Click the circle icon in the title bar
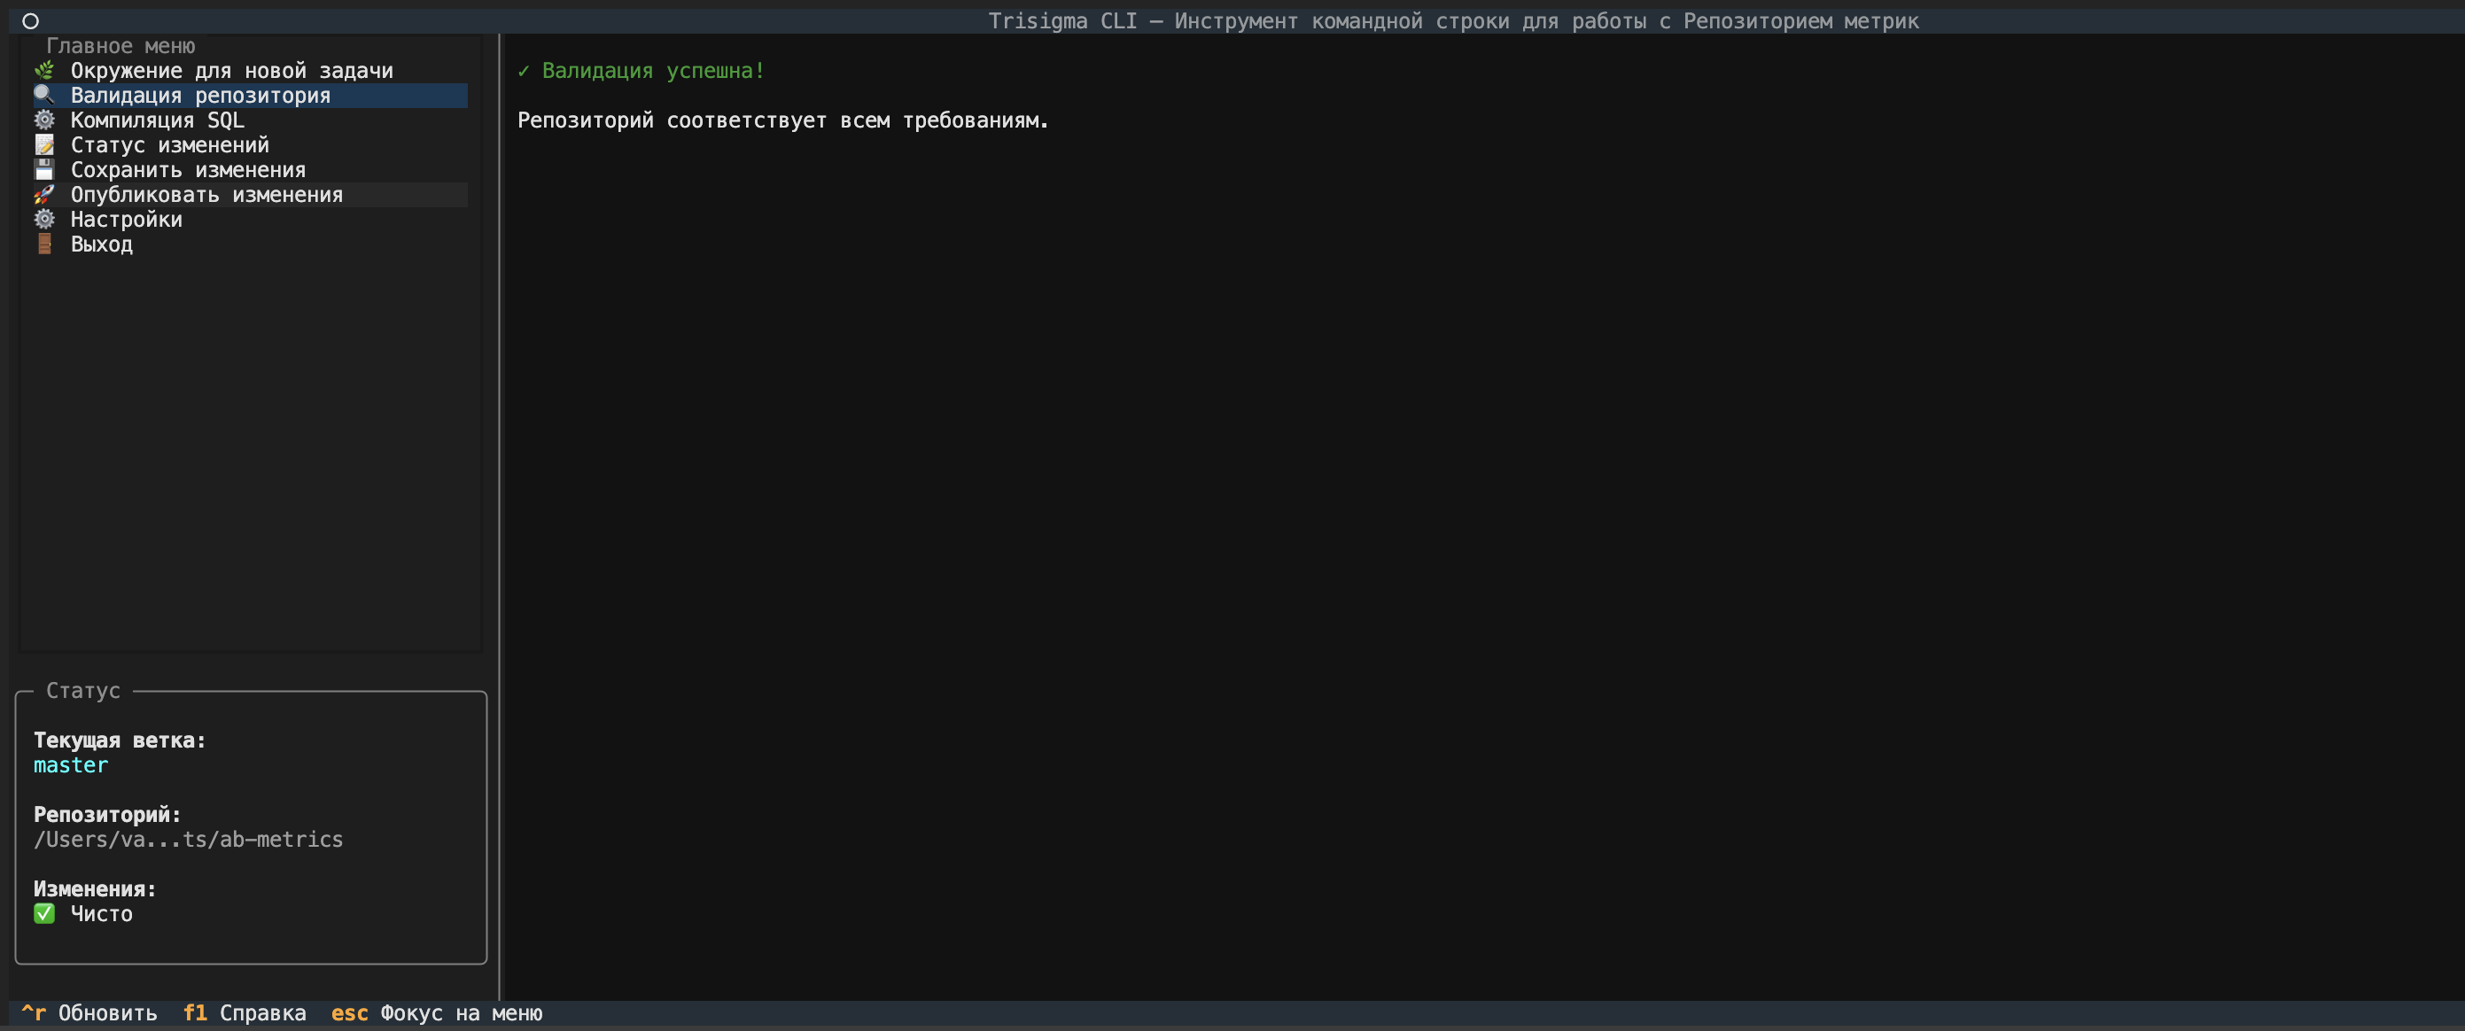 tap(31, 21)
